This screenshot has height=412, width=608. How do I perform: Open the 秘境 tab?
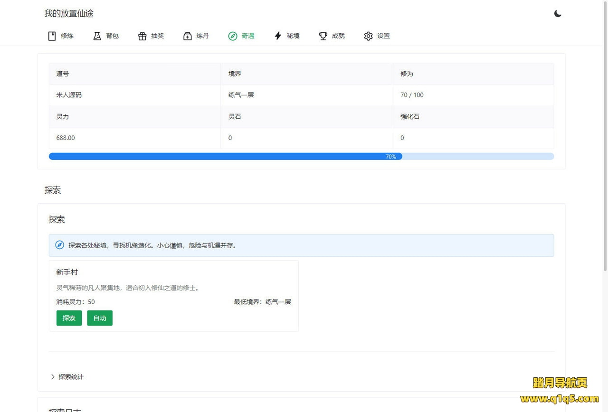[293, 36]
